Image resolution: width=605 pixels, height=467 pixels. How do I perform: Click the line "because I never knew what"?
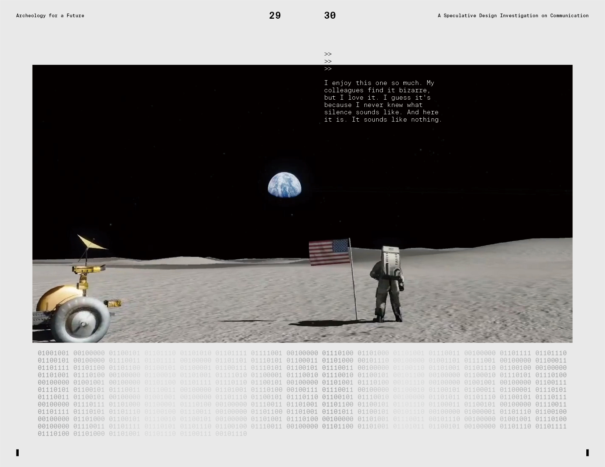click(x=373, y=105)
